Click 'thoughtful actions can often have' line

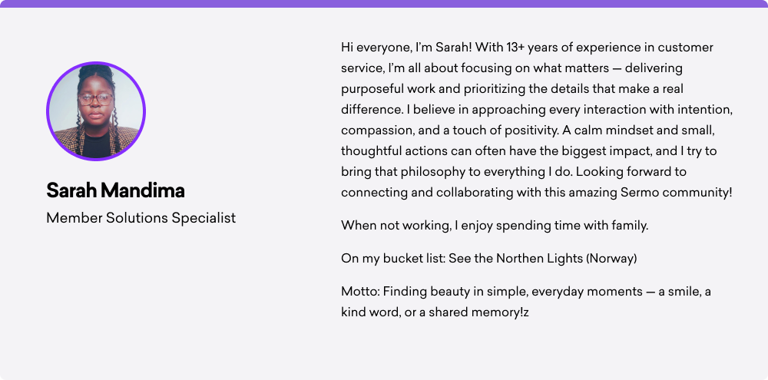click(x=528, y=151)
